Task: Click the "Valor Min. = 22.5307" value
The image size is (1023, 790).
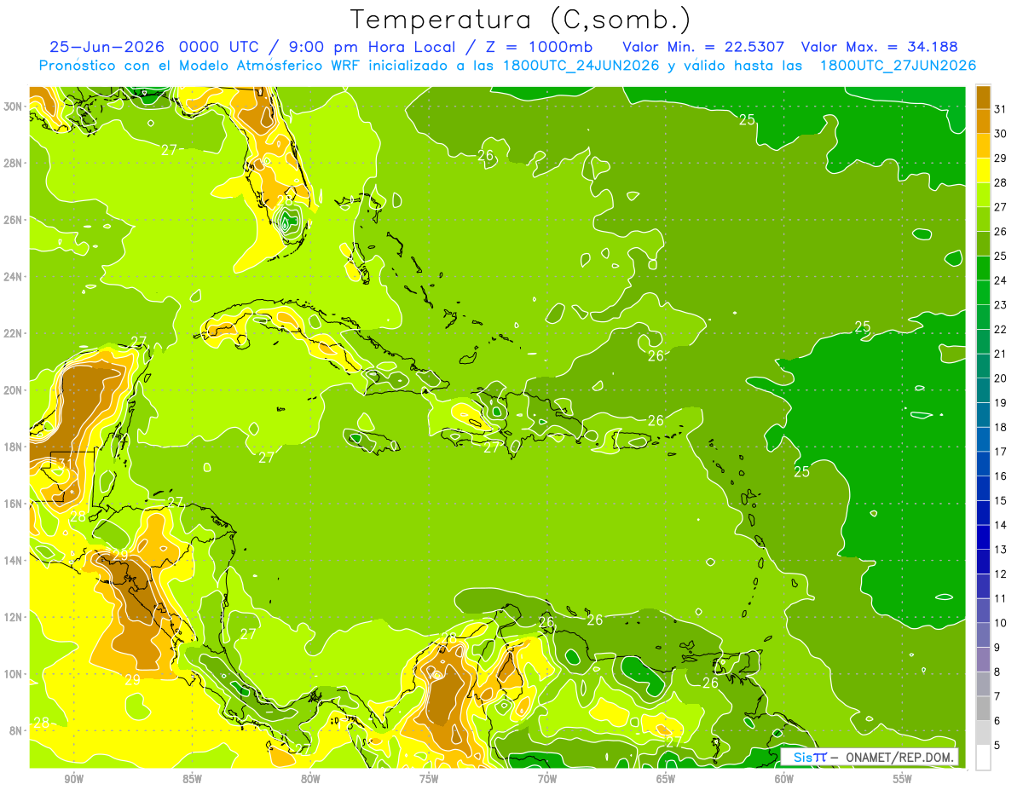Action: click(704, 47)
